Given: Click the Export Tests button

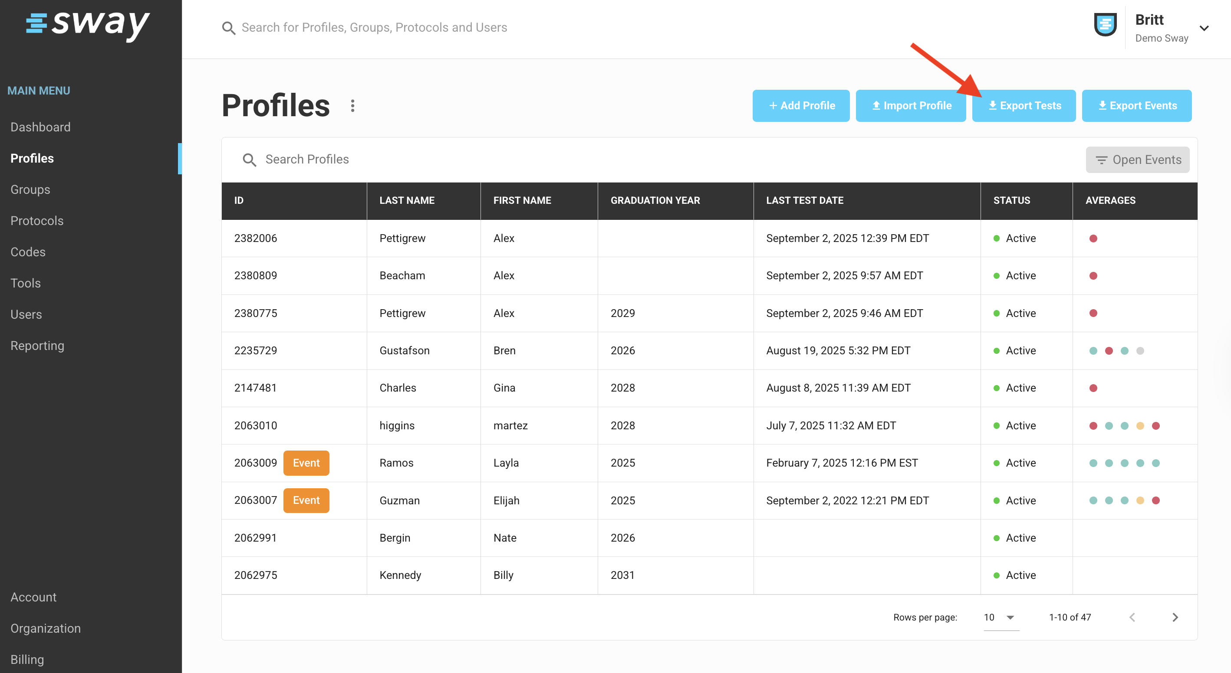Looking at the screenshot, I should pos(1024,106).
